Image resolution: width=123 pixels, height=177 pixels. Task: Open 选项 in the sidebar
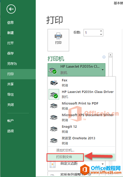coord(11,131)
